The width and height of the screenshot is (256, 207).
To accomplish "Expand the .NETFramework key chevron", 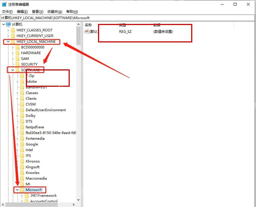I will click(22, 195).
